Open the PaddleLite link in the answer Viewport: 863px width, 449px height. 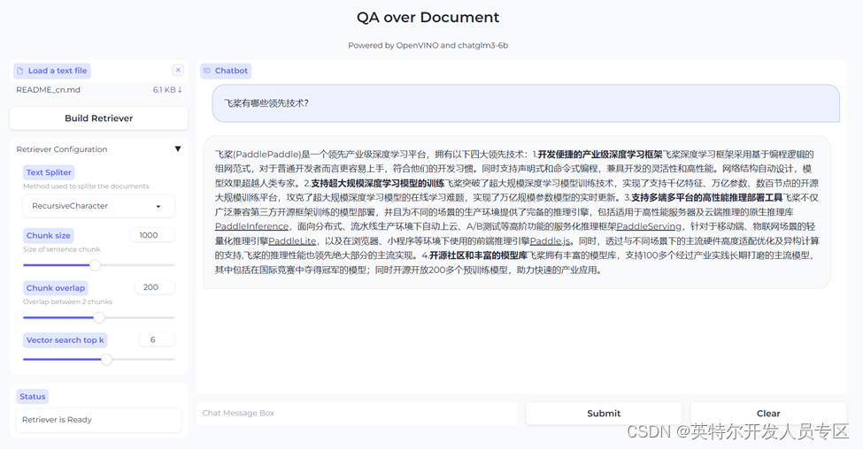click(x=292, y=240)
